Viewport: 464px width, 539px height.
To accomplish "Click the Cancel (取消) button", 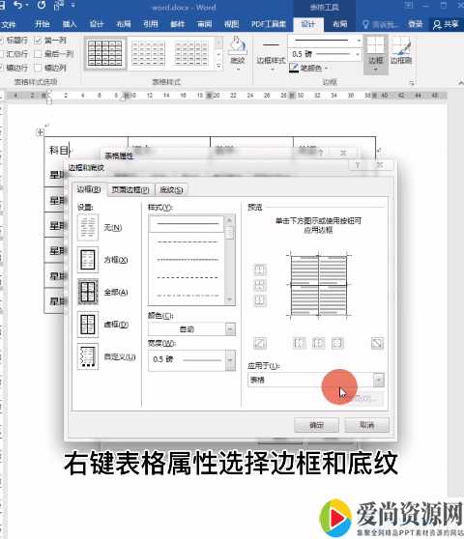I will tap(366, 425).
